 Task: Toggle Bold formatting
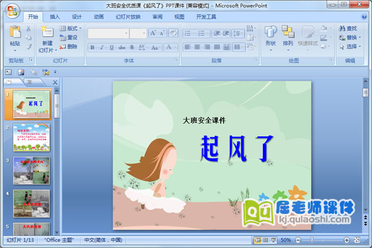(x=92, y=47)
